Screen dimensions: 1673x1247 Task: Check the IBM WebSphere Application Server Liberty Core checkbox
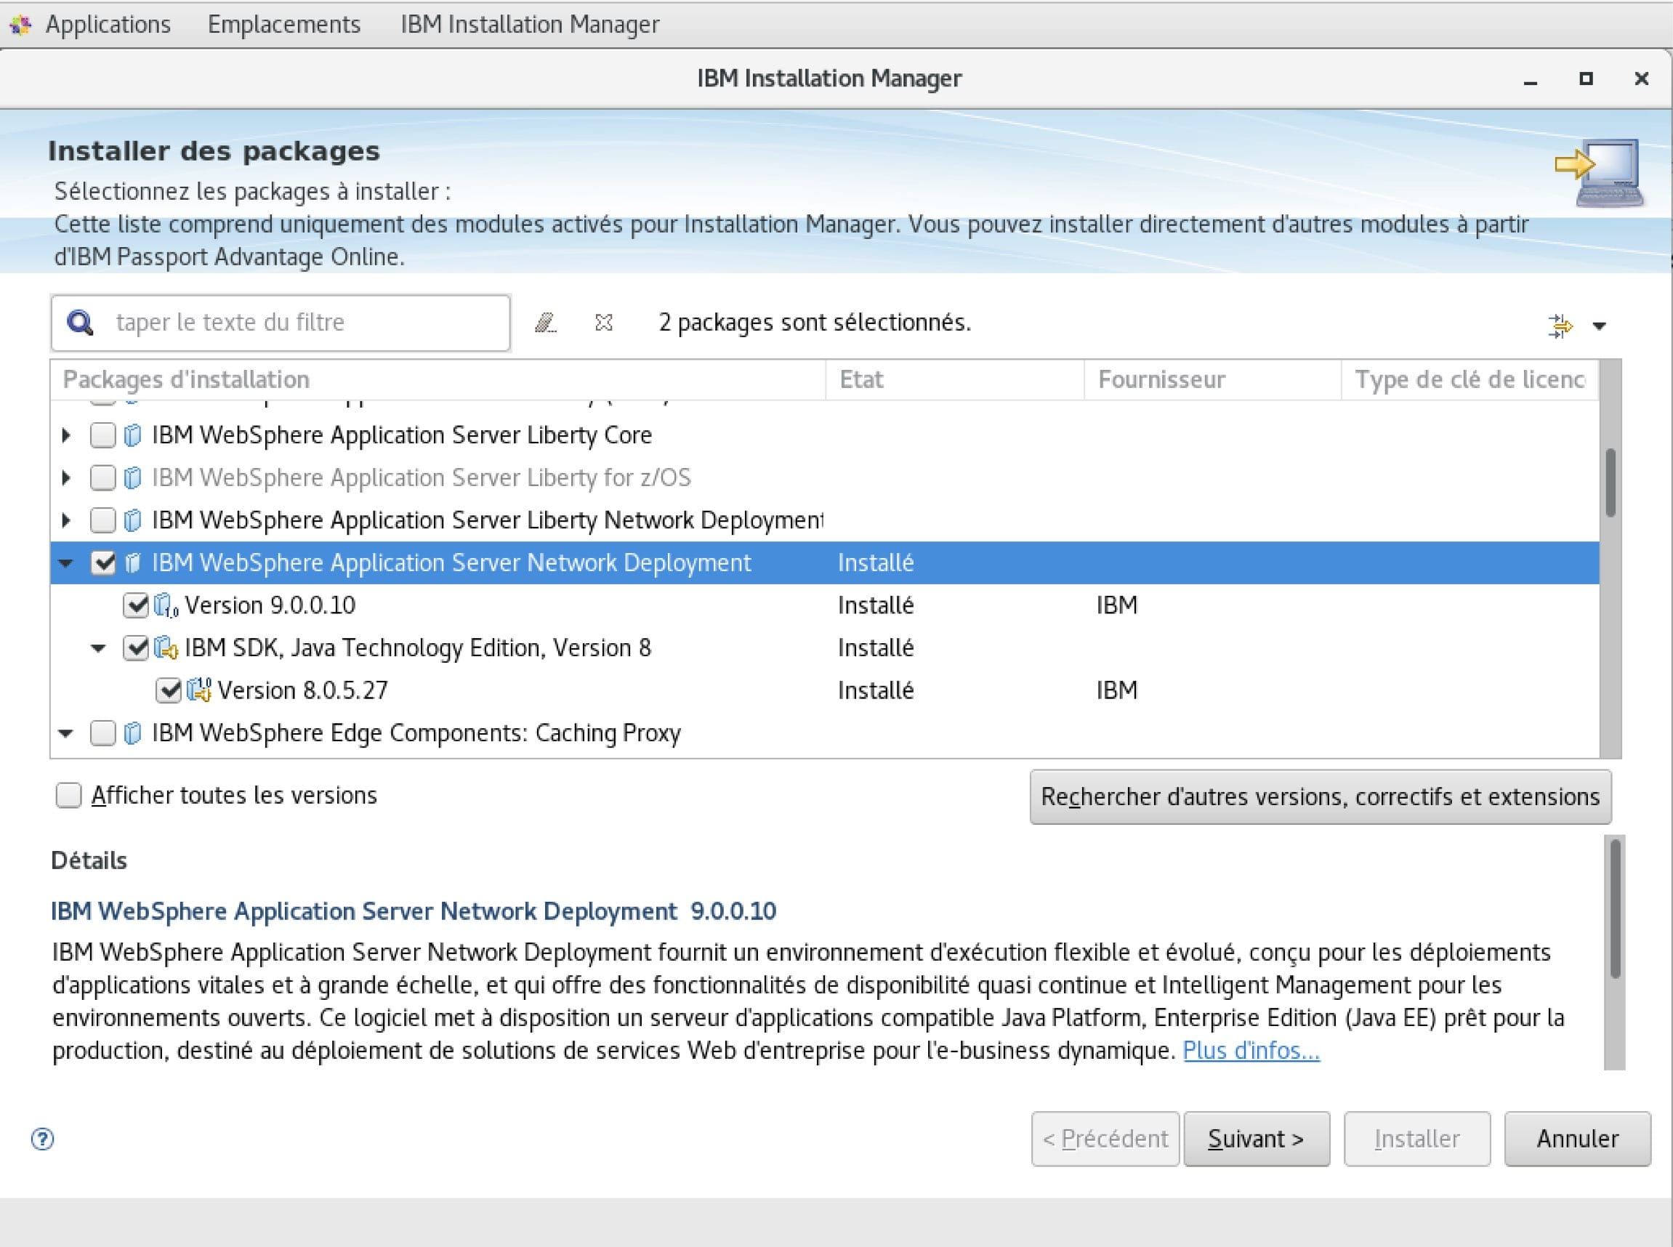click(x=102, y=435)
